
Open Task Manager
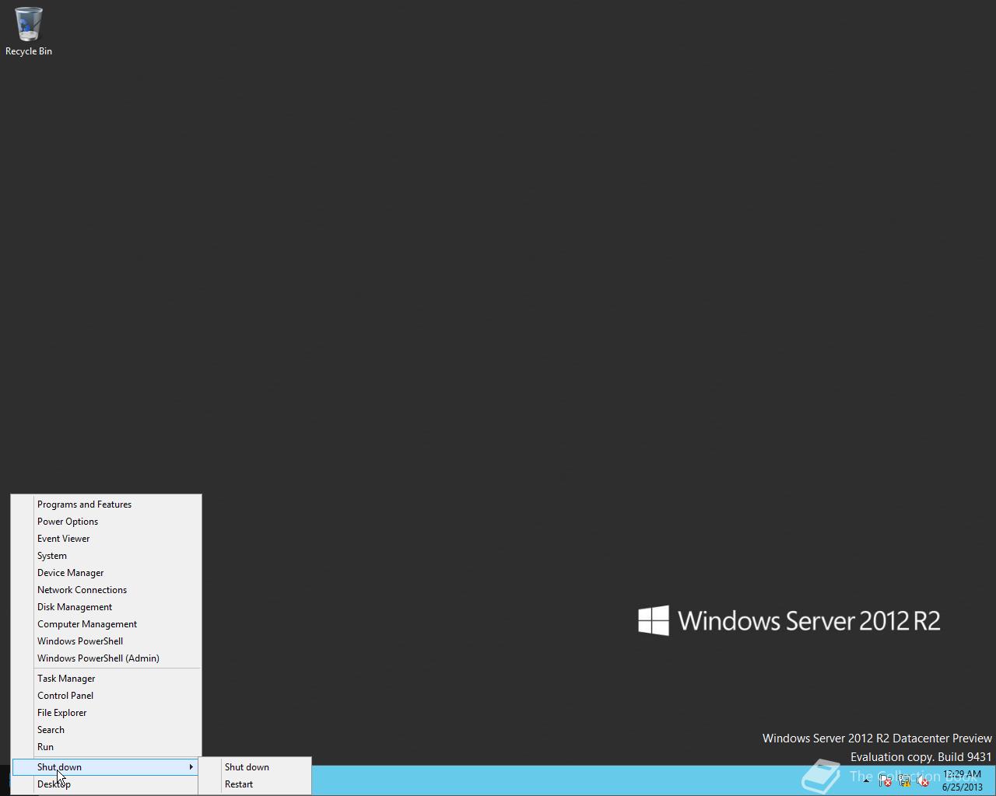click(x=107, y=679)
